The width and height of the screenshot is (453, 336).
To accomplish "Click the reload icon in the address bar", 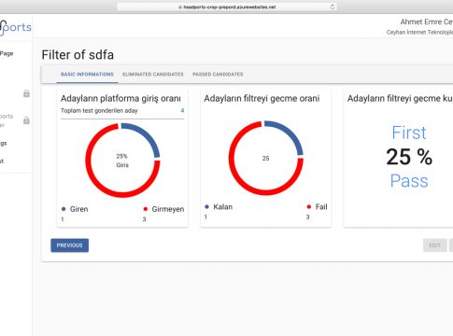I will [333, 7].
